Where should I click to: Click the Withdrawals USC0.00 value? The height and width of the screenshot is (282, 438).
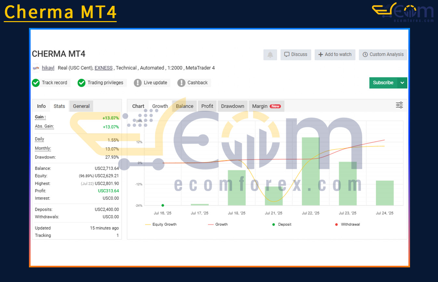(111, 217)
